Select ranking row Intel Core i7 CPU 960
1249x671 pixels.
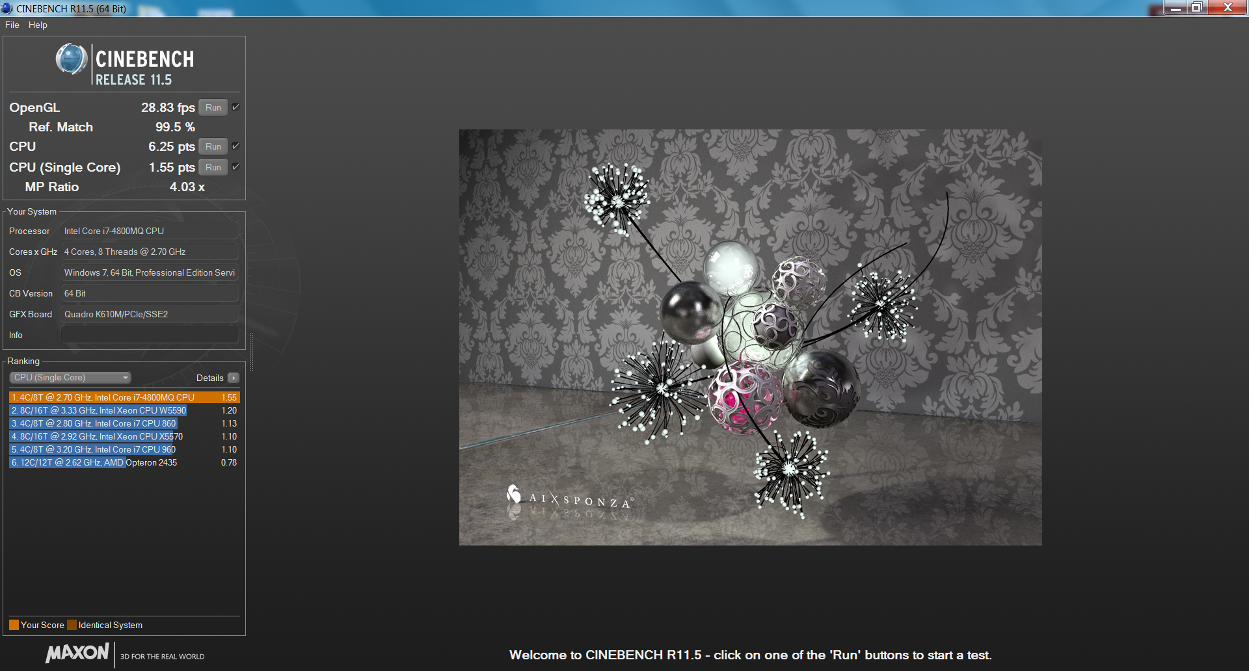click(124, 449)
